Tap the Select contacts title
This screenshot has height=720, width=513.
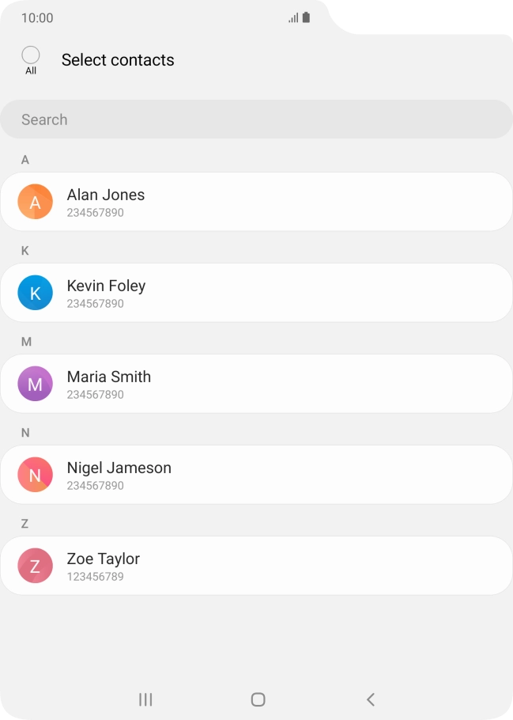coord(118,60)
